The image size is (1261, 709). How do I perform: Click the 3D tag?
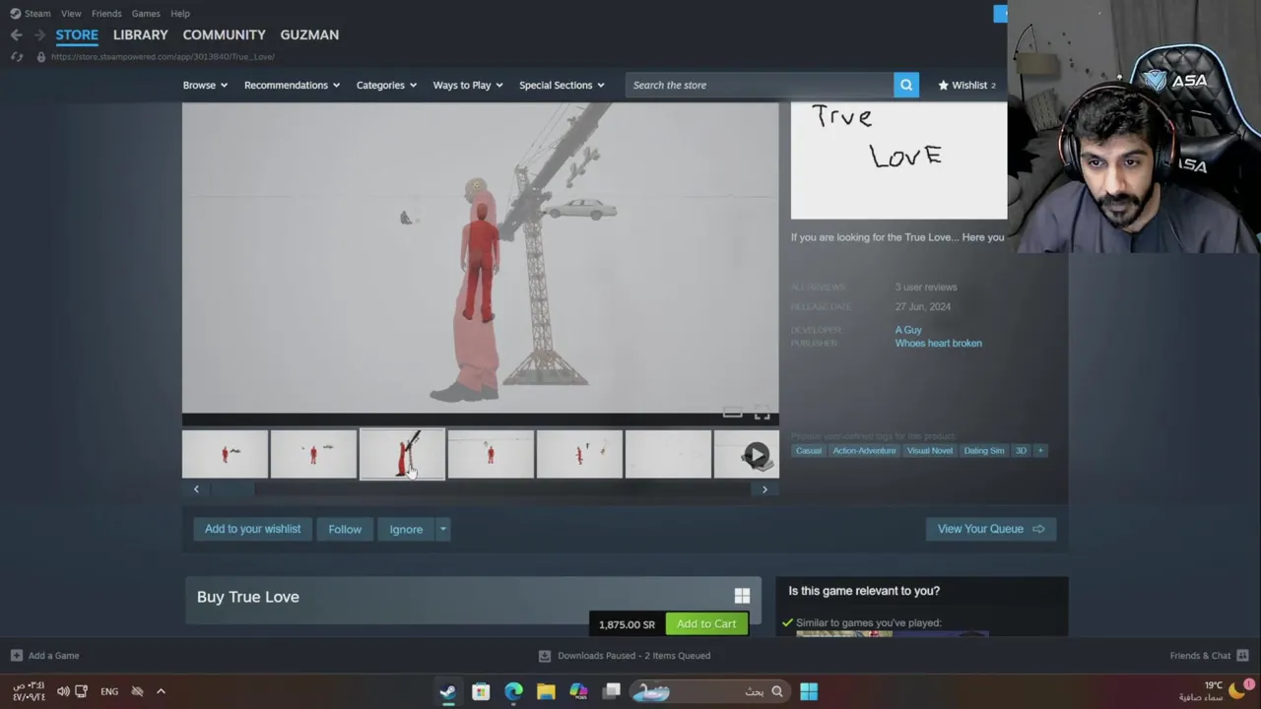[1021, 450]
